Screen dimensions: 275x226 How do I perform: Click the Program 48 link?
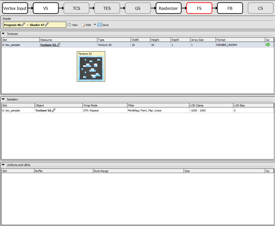(x=12, y=25)
